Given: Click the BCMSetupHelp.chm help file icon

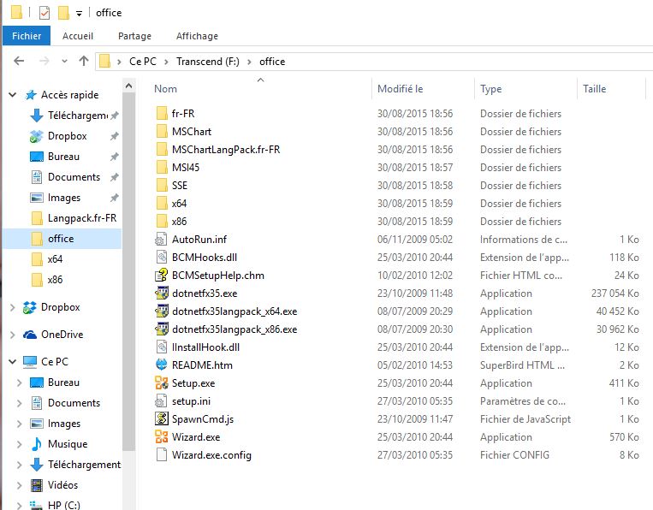Looking at the screenshot, I should tap(163, 276).
